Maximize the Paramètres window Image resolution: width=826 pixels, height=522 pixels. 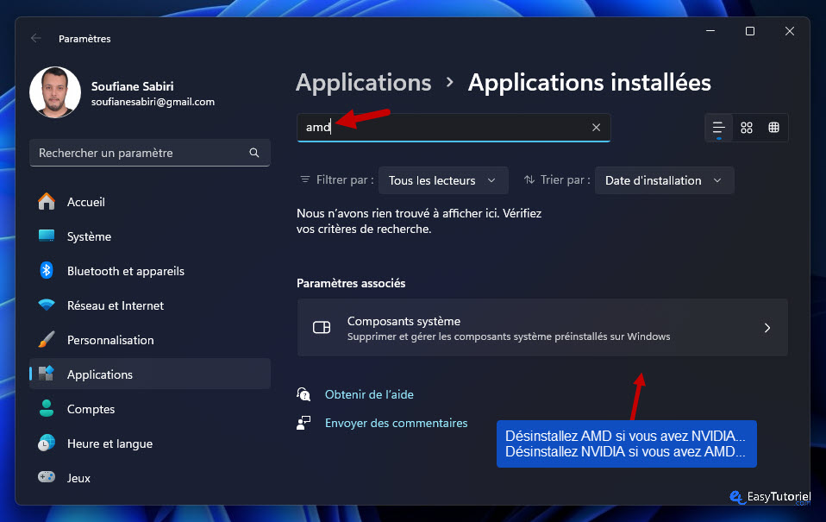(x=750, y=31)
